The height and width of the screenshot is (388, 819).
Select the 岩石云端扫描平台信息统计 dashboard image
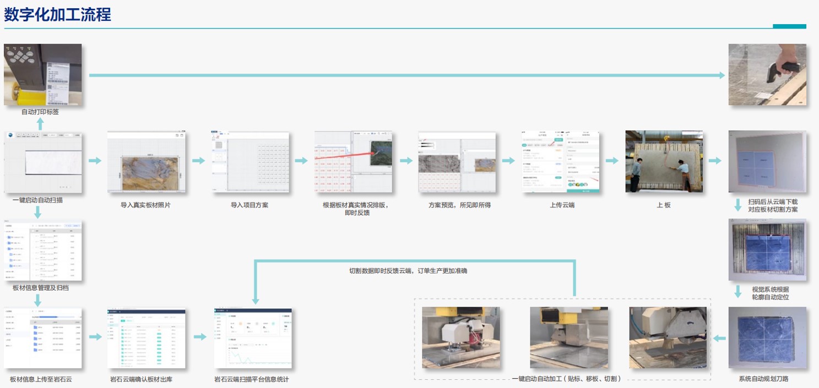click(253, 338)
